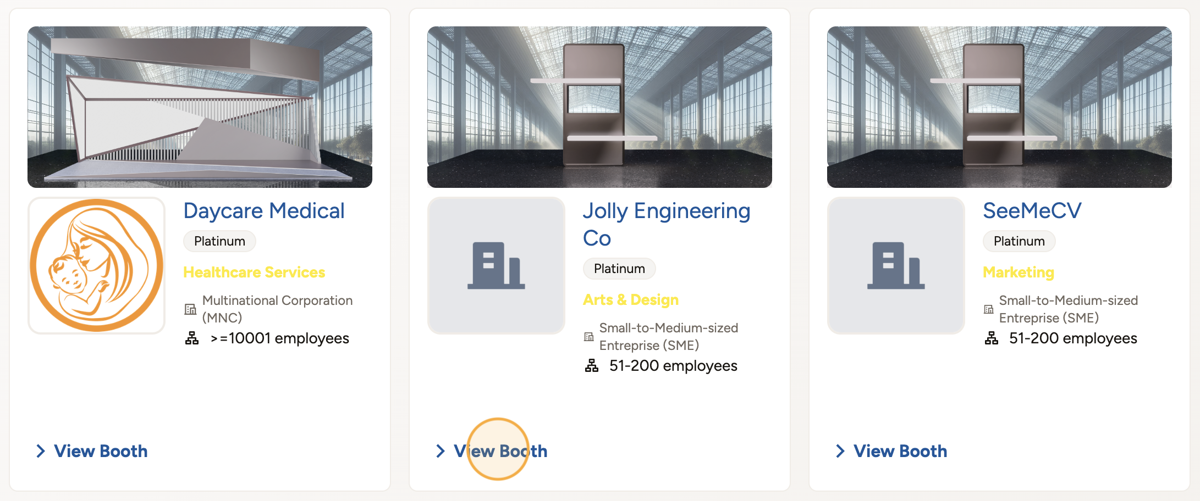Click SeeMeCV company type building icon
Image resolution: width=1200 pixels, height=501 pixels.
pos(989,309)
